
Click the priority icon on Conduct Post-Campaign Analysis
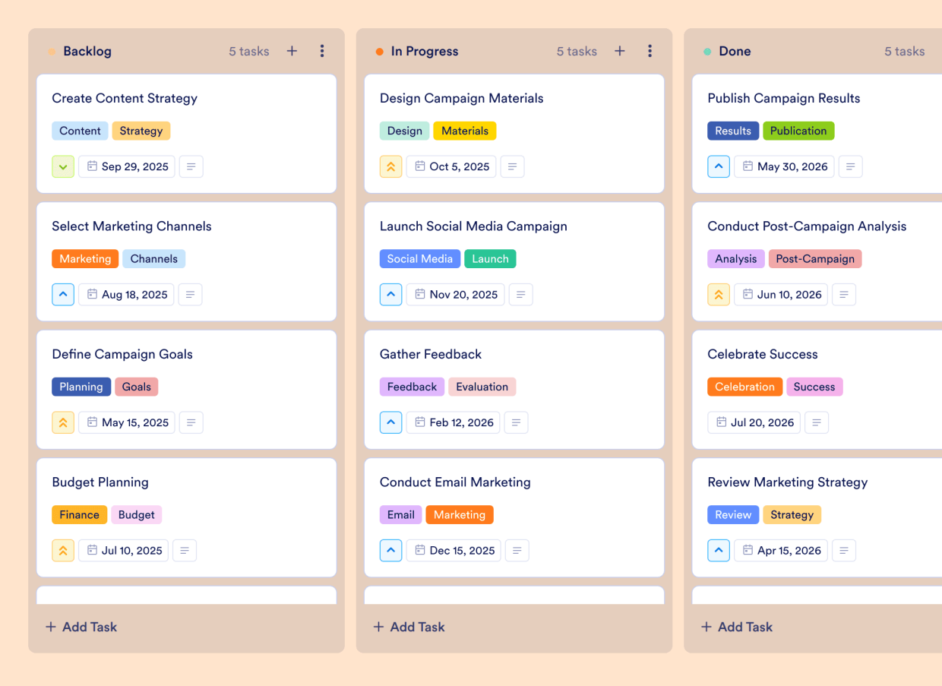click(x=719, y=294)
